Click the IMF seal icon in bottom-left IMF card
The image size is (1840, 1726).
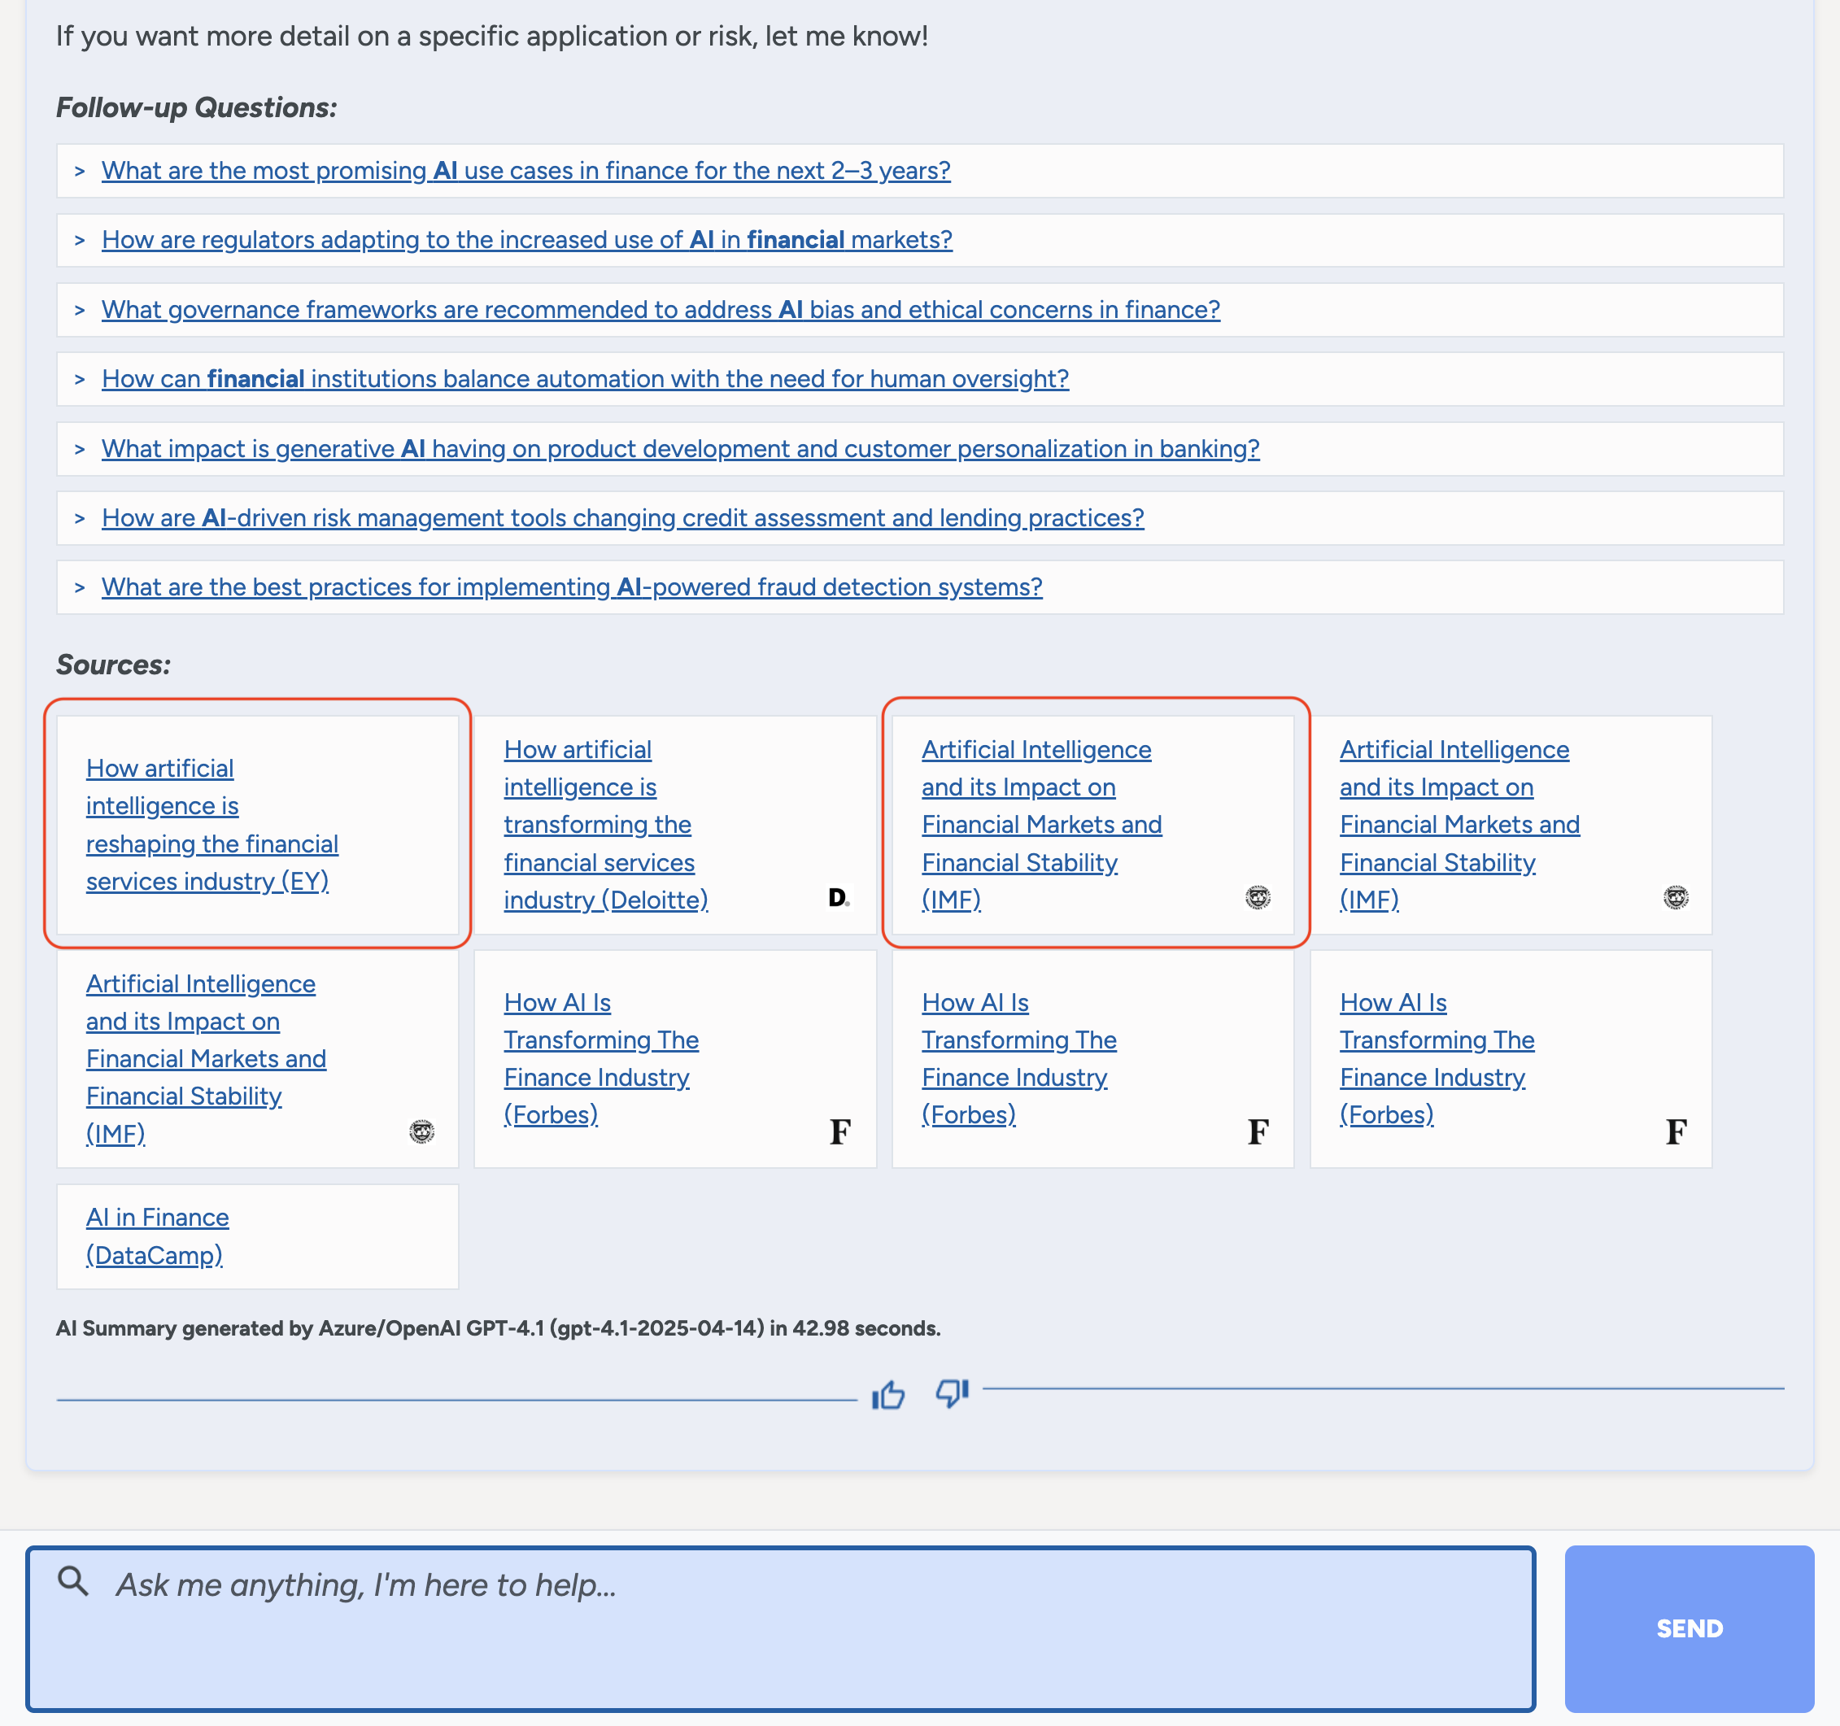pos(421,1131)
